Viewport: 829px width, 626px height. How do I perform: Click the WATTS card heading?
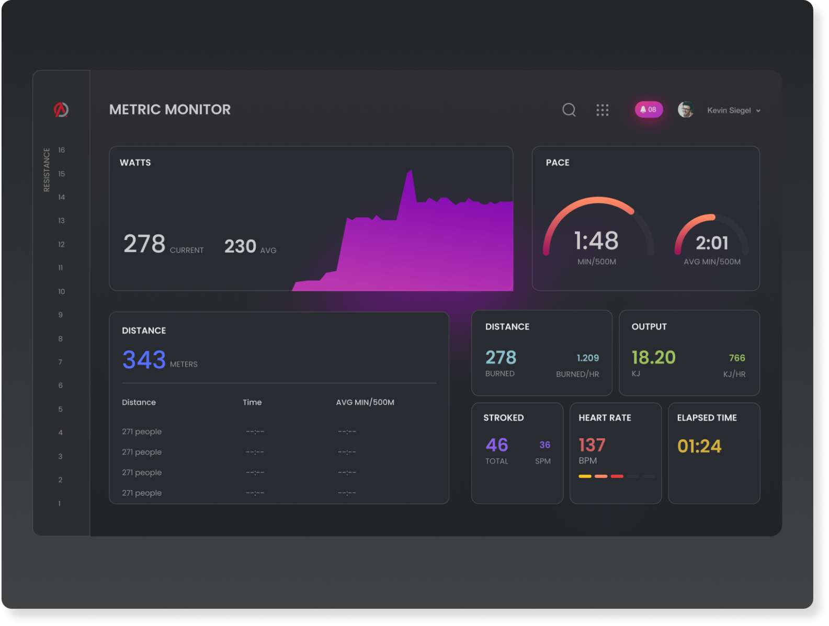tap(135, 163)
